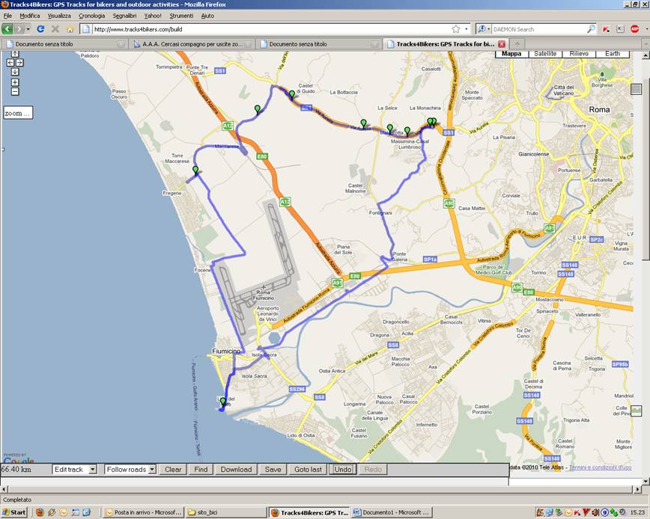The image size is (650, 519).
Task: Click the page's vertical scrollbar down arrow
Action: tap(646, 481)
